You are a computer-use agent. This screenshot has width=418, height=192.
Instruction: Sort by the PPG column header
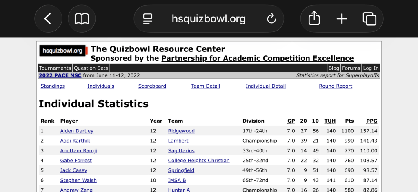(x=371, y=121)
